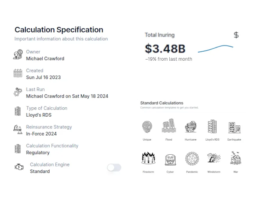Click the Michael Crawford owner name
This screenshot has width=257, height=206.
[45, 59]
